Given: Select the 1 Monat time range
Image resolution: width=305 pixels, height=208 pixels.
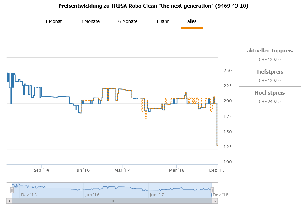Looking at the screenshot, I should [53, 22].
